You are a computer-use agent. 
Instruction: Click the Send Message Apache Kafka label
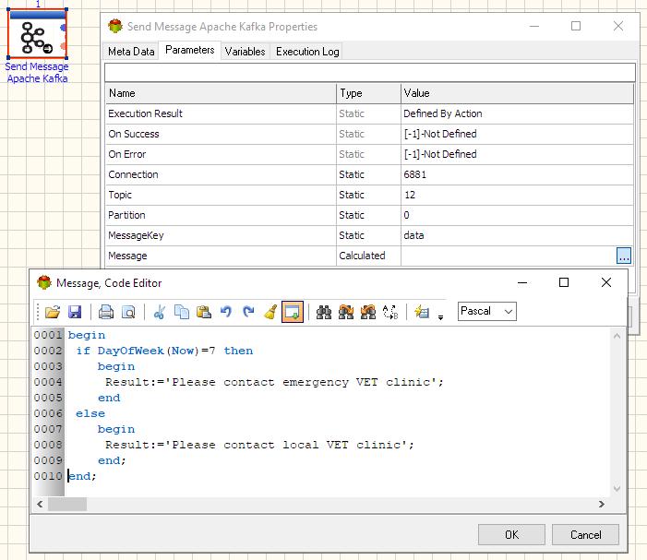[37, 73]
